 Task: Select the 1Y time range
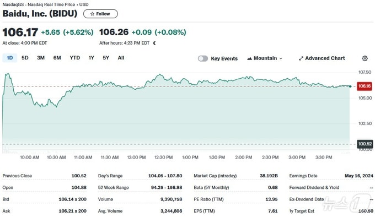(91, 58)
